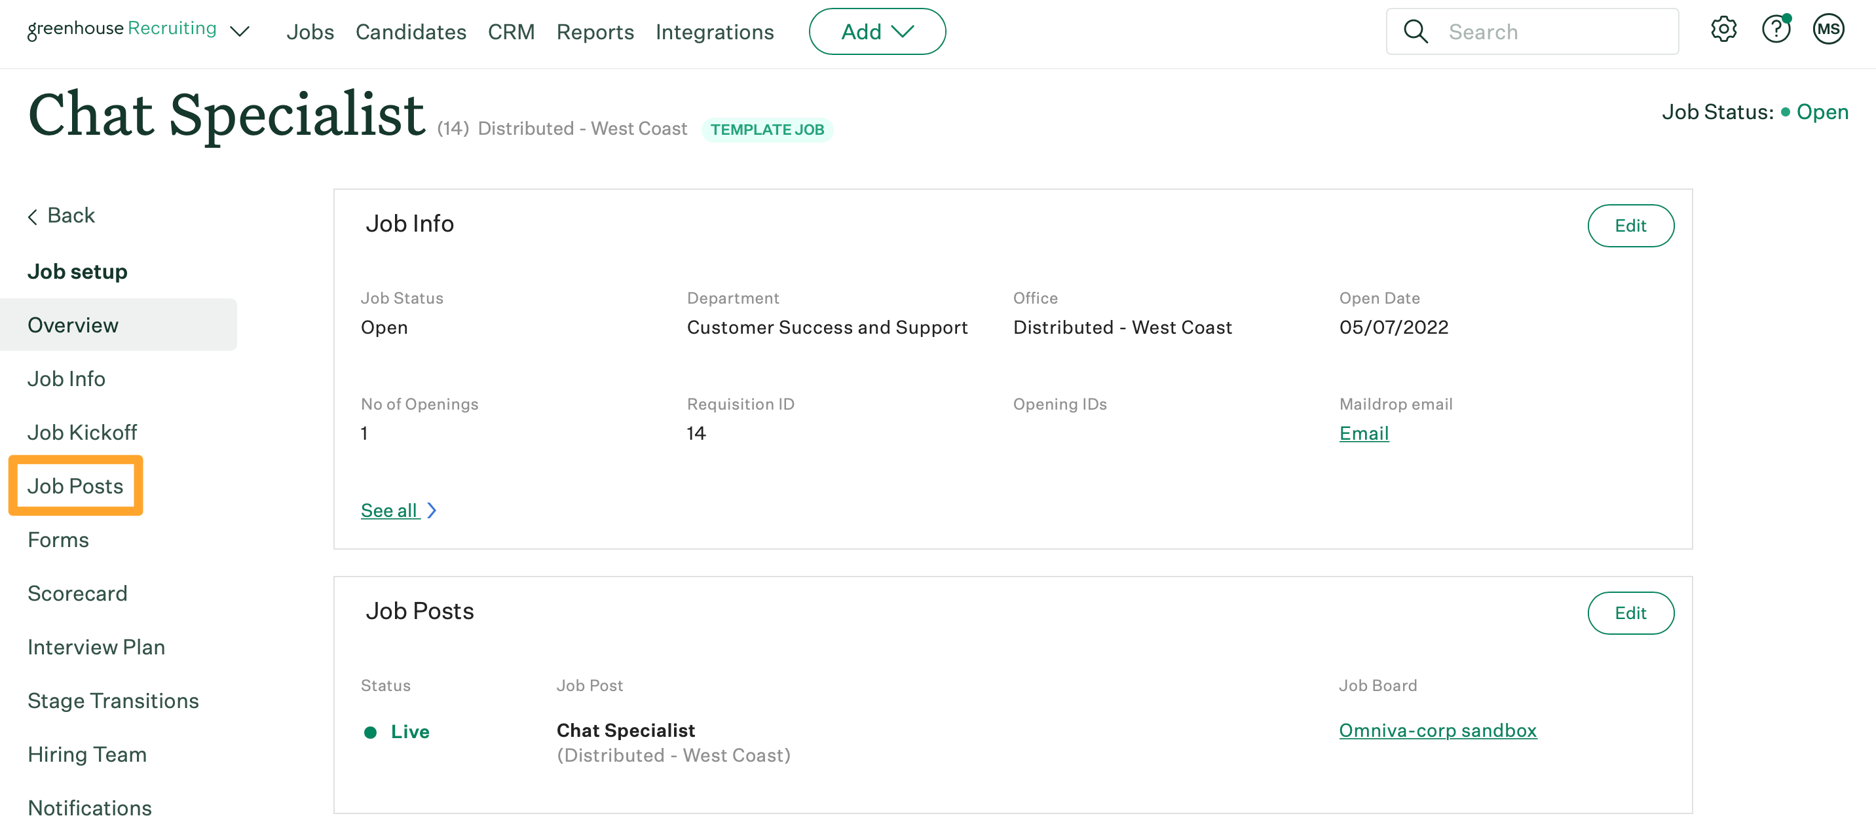Image resolution: width=1876 pixels, height=835 pixels.
Task: Expand the greenhouse product switcher chevron
Action: [240, 31]
